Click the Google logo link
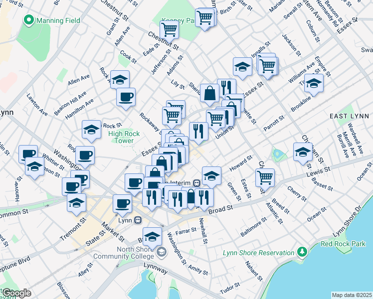 [16, 293]
